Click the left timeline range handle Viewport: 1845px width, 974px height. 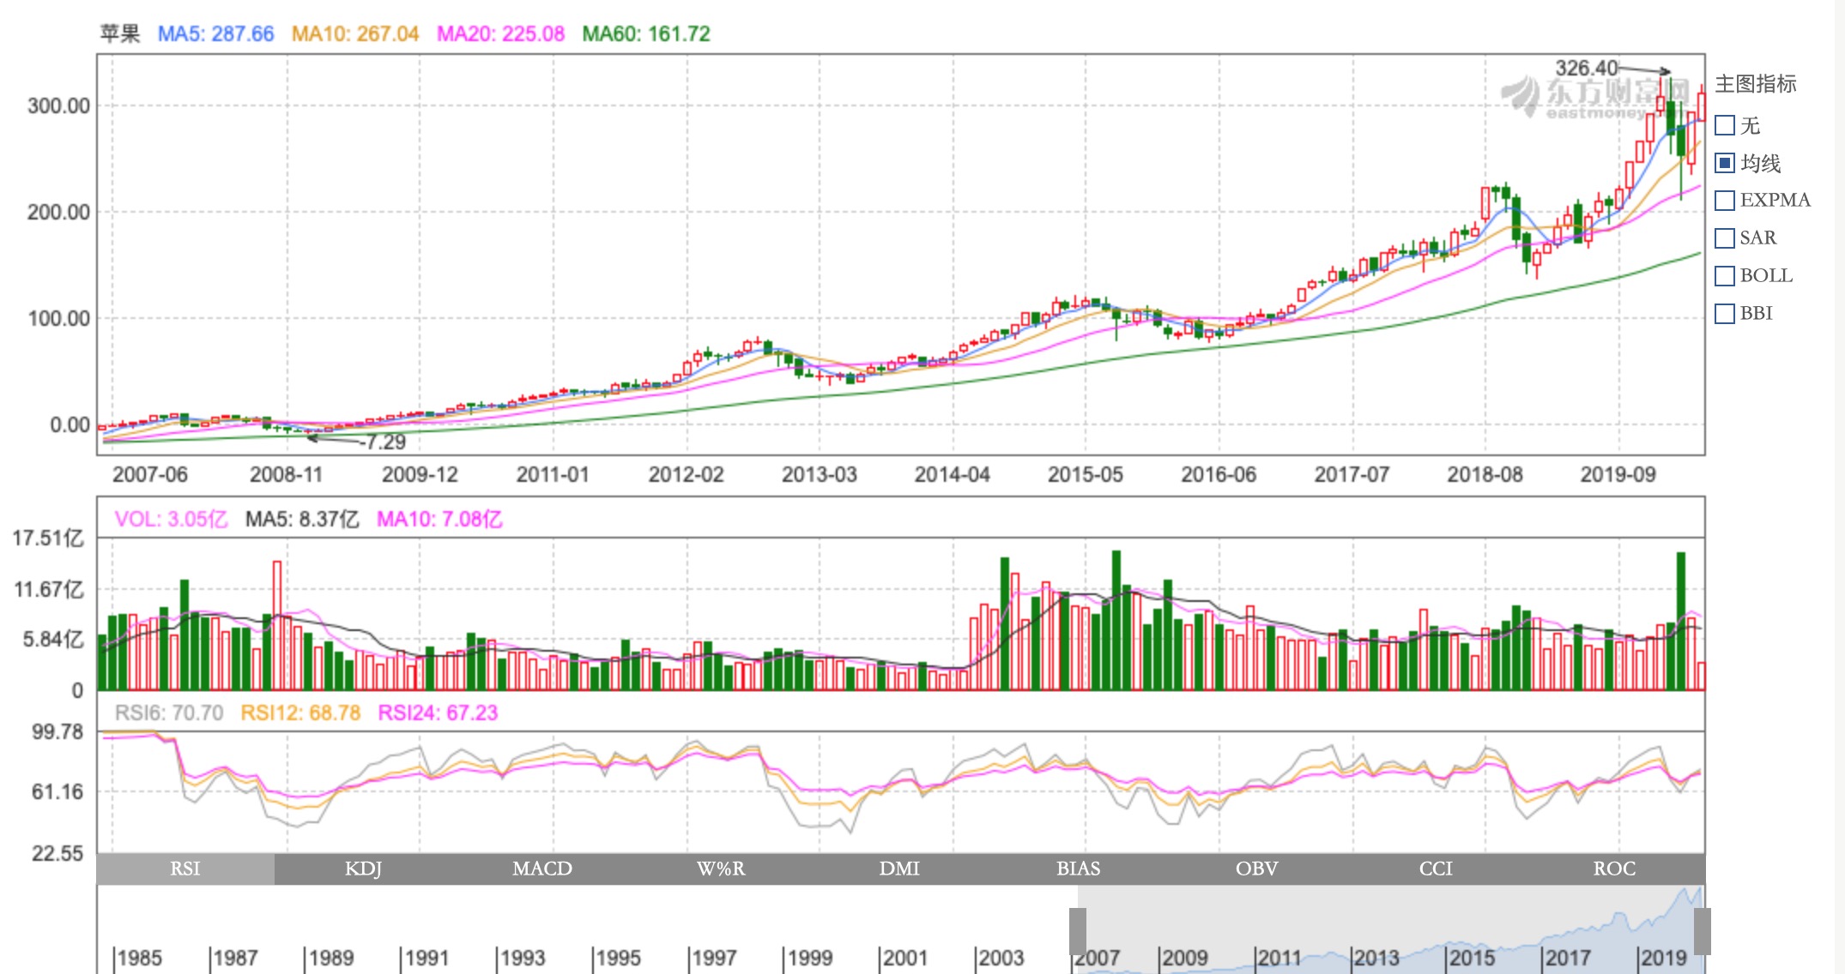pyautogui.click(x=1078, y=931)
